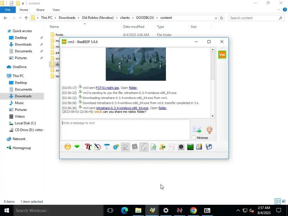Click the Explorer Back arrow

[5, 18]
